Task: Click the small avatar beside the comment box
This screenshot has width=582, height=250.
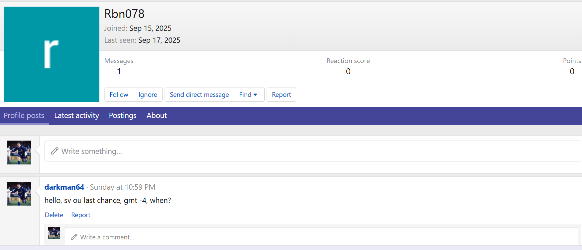Action: (54, 233)
